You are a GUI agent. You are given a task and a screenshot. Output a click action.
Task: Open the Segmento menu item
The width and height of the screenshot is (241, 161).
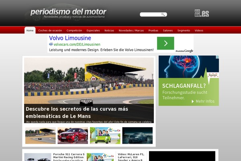tap(184, 31)
